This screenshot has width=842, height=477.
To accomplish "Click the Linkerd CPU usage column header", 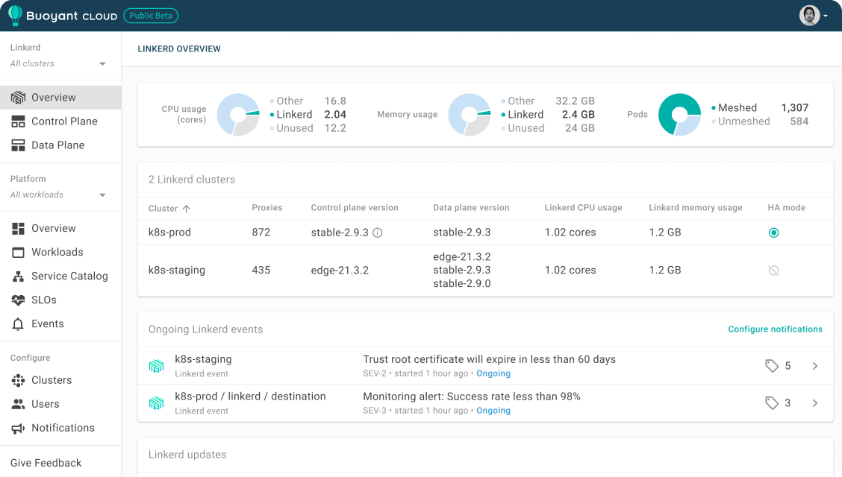I will pos(583,207).
